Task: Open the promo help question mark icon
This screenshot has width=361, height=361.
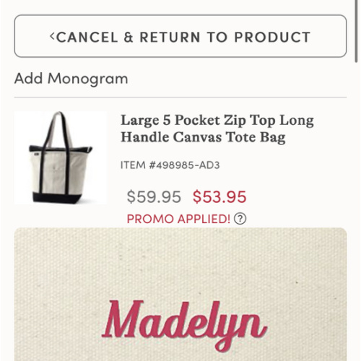Action: click(x=240, y=219)
